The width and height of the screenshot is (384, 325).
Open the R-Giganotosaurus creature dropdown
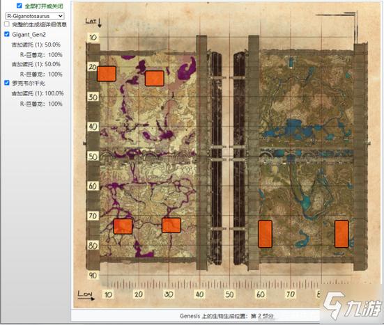pos(35,16)
